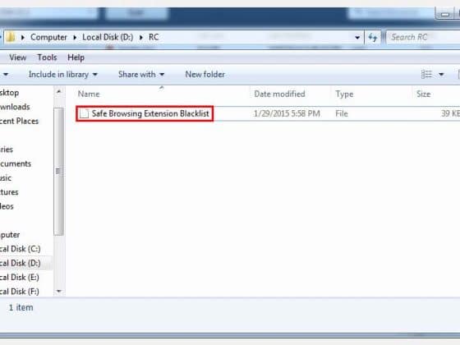Click the folder icon in the address bar
Screen dimensions: 460x345
click(x=11, y=37)
